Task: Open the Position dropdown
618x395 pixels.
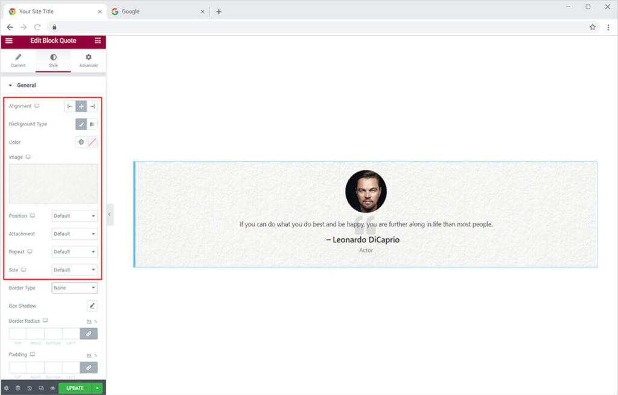Action: coord(74,216)
